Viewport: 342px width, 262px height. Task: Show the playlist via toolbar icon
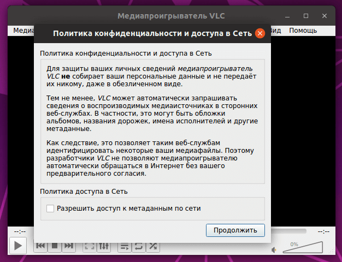click(x=125, y=246)
